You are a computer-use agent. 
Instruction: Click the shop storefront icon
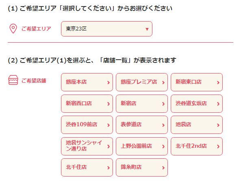13,80
